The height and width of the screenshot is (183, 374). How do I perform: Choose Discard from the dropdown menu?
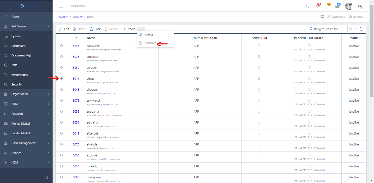pos(148,35)
